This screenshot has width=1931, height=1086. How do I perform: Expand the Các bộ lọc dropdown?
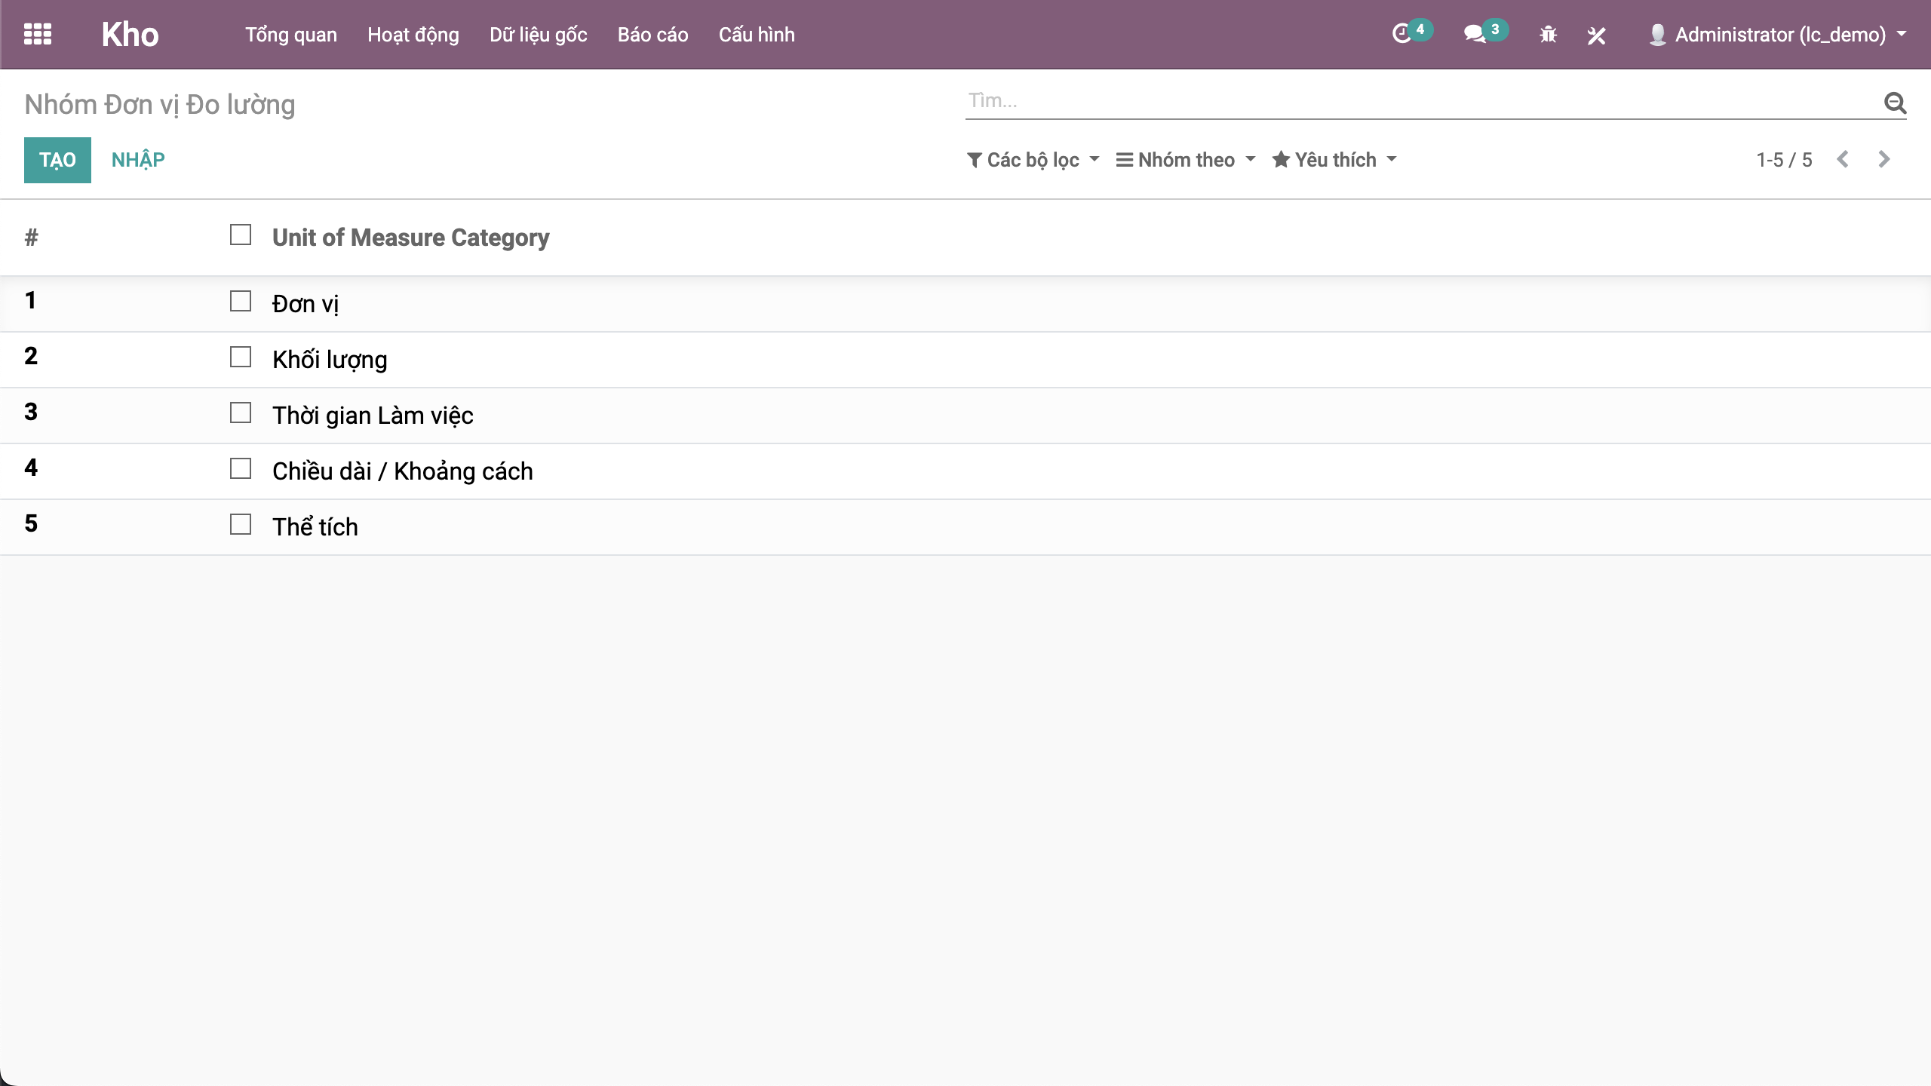[x=1033, y=160]
